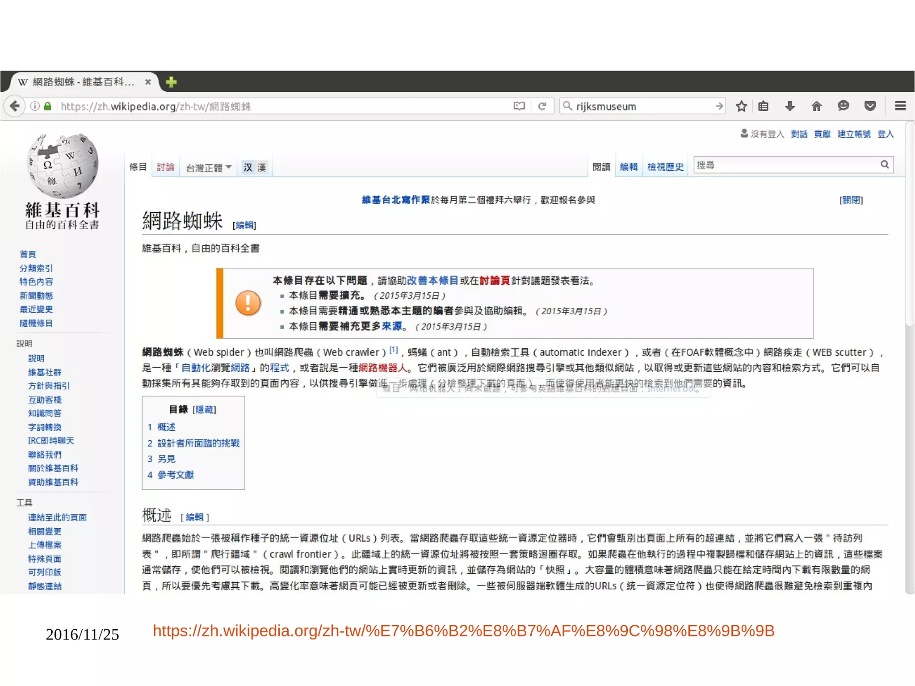Open the chat bubble toolbar icon

tap(843, 106)
